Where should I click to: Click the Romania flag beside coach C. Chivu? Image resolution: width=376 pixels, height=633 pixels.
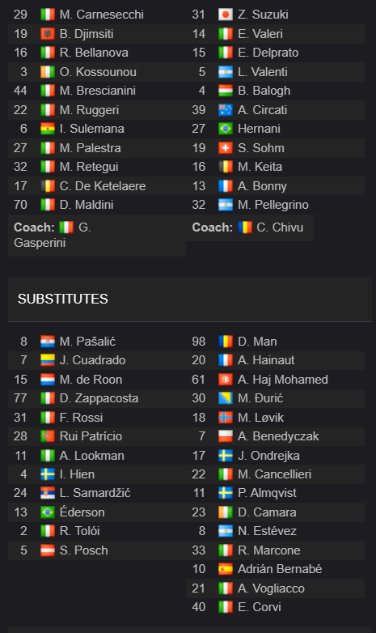(245, 227)
